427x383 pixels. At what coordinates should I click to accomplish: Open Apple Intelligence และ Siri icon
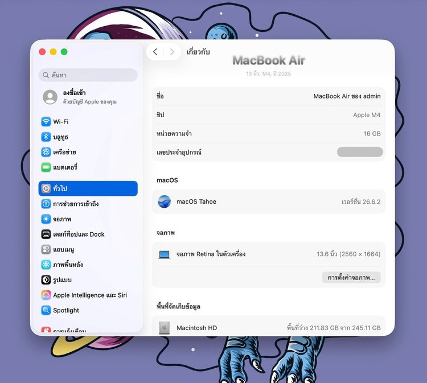(46, 295)
